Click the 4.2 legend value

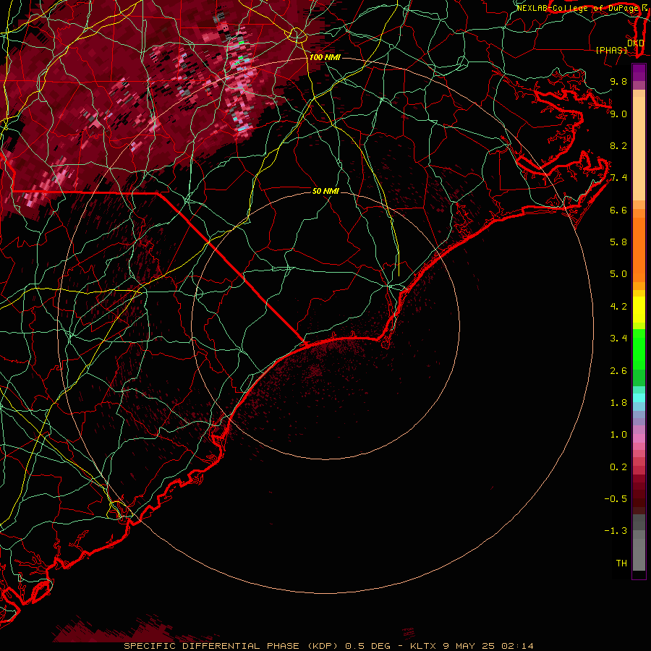618,307
